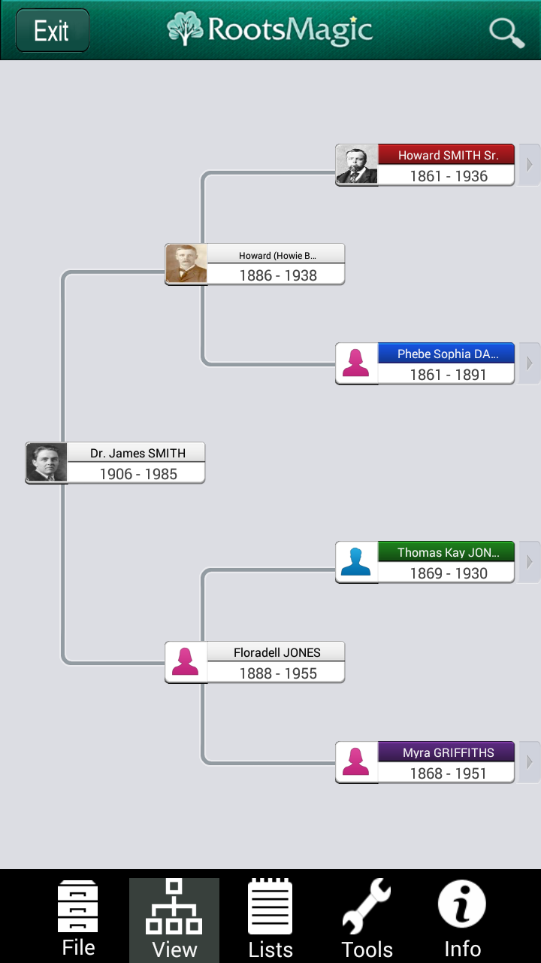Switch to the View tab
Screen dimensions: 541x963
pos(174,919)
